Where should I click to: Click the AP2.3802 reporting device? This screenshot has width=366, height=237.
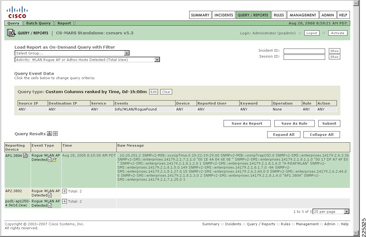pyautogui.click(x=14, y=191)
